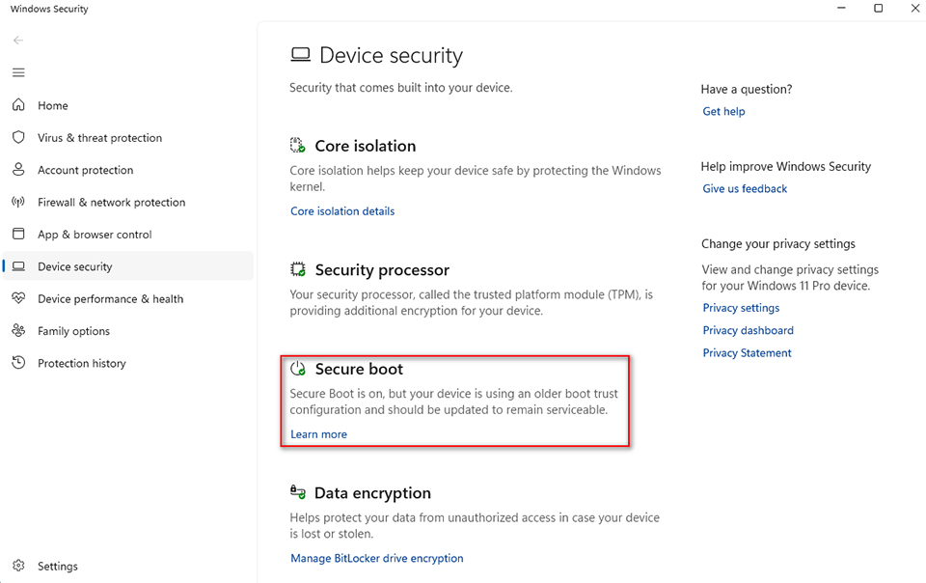Click the Secure boot power icon
Viewport: 926px width, 583px height.
tap(298, 369)
